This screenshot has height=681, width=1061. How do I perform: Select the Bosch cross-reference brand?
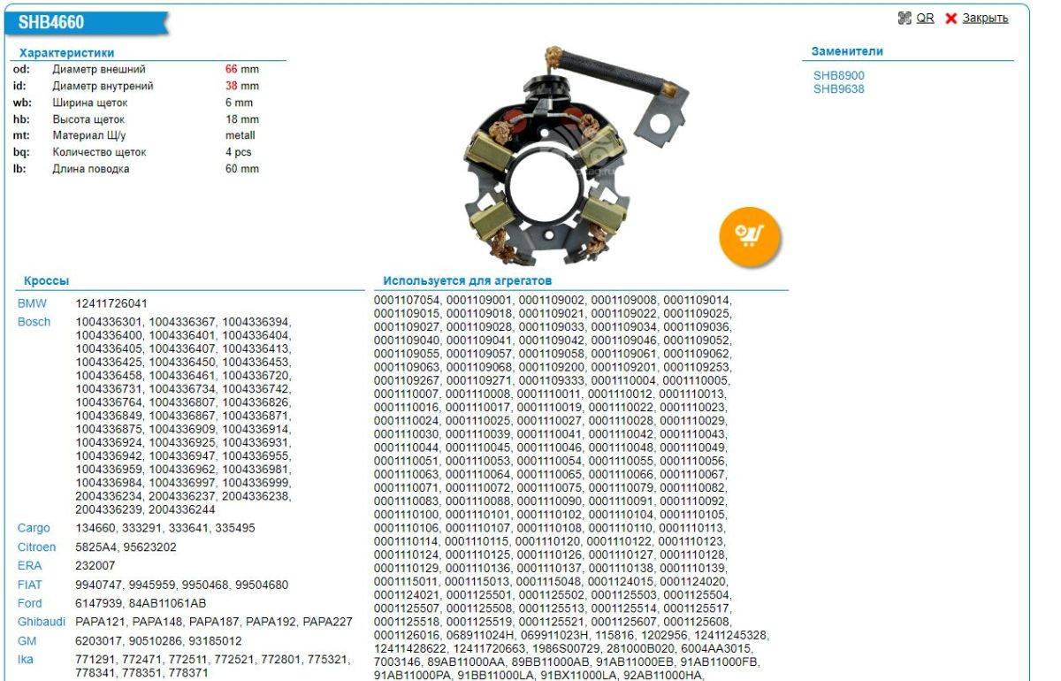pos(34,322)
